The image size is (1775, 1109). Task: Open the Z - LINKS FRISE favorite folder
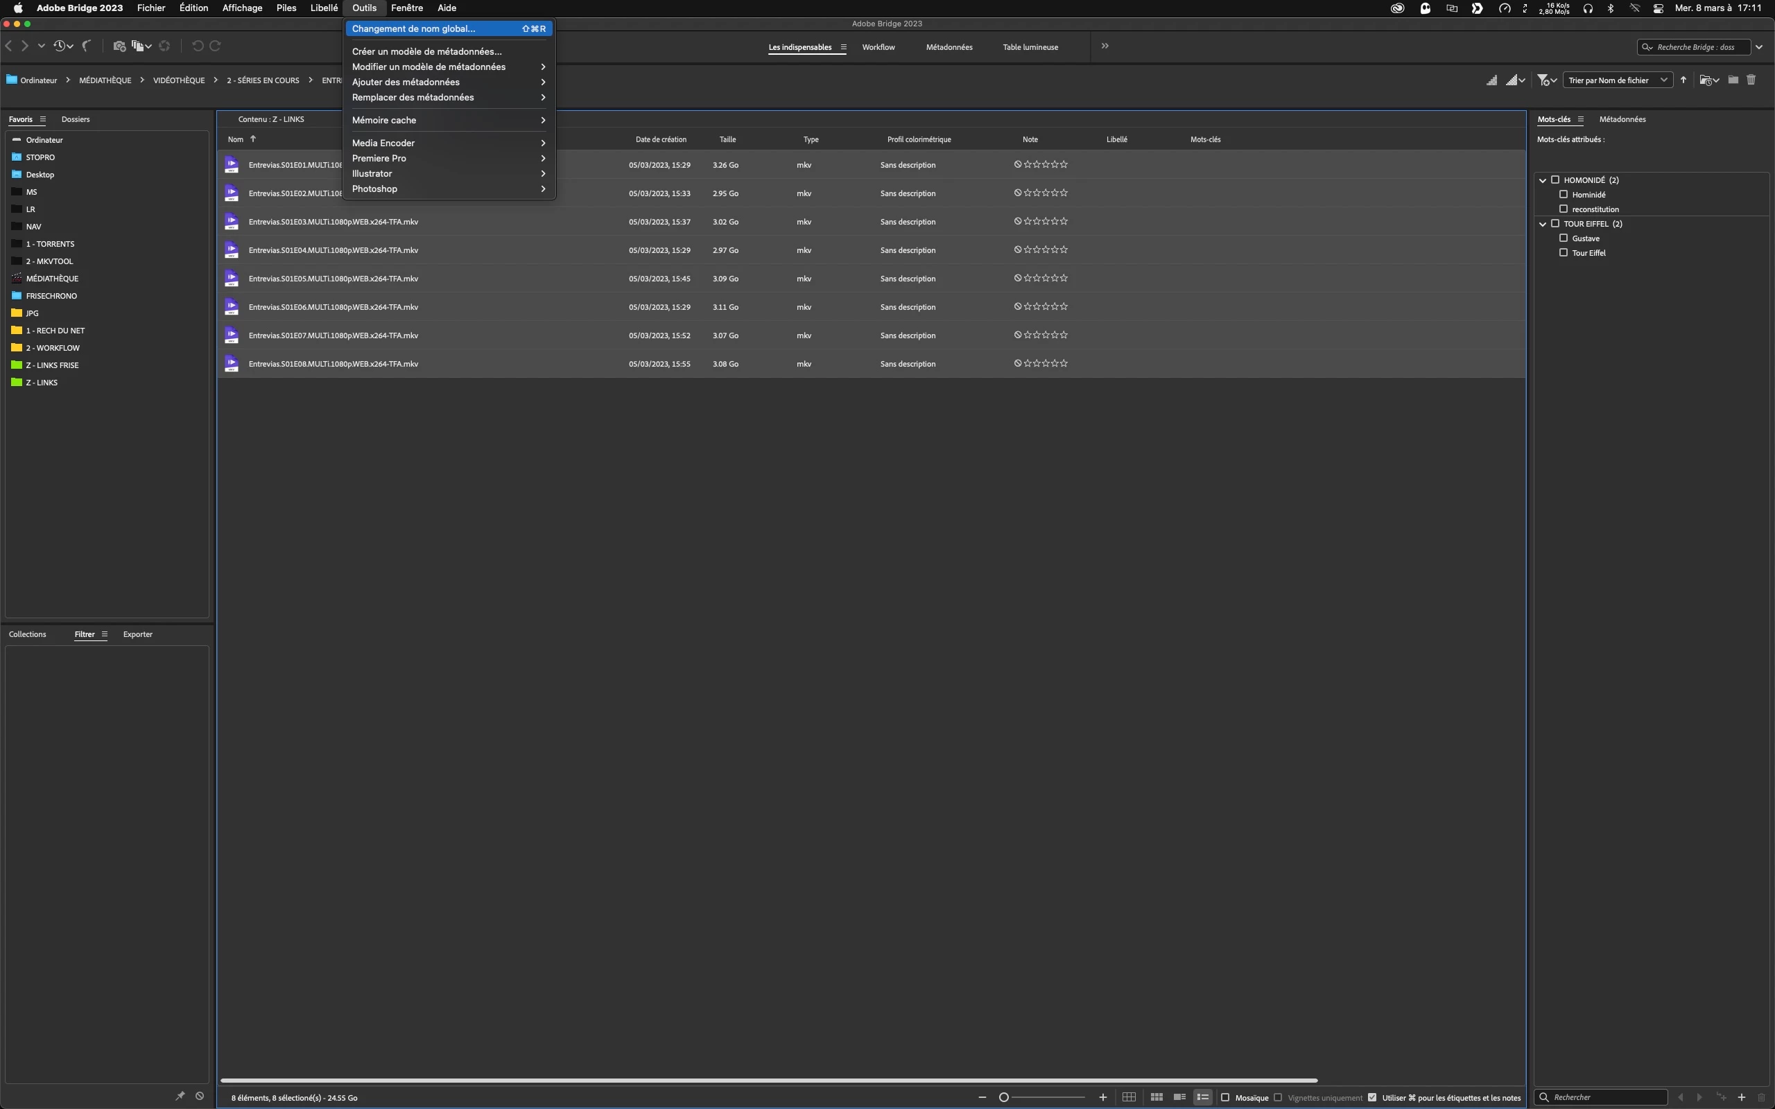(52, 365)
